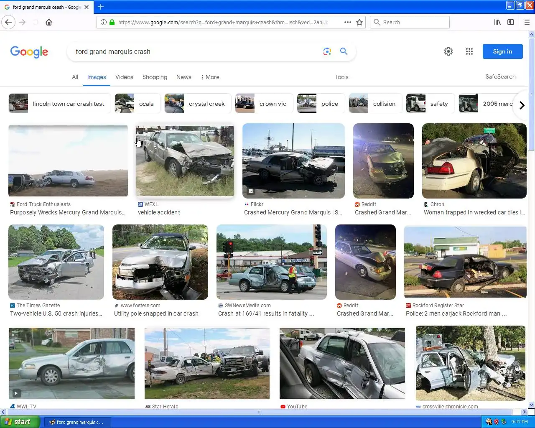535x428 pixels.
Task: Click the taskbar clock showing 9:47 PM
Action: click(520, 422)
